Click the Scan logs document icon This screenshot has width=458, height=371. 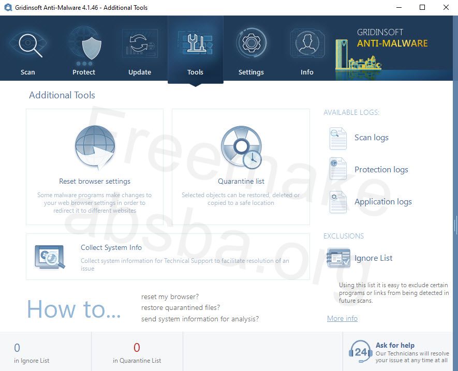click(x=338, y=139)
